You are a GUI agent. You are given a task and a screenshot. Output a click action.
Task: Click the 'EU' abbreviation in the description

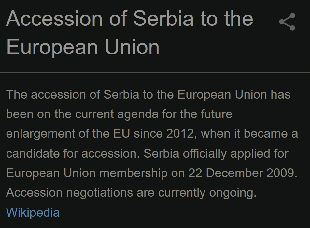tap(121, 134)
